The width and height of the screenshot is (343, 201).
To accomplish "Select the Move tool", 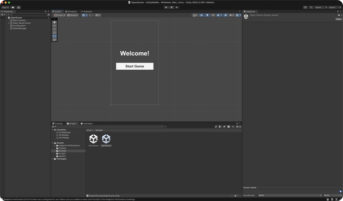I will [x=55, y=26].
